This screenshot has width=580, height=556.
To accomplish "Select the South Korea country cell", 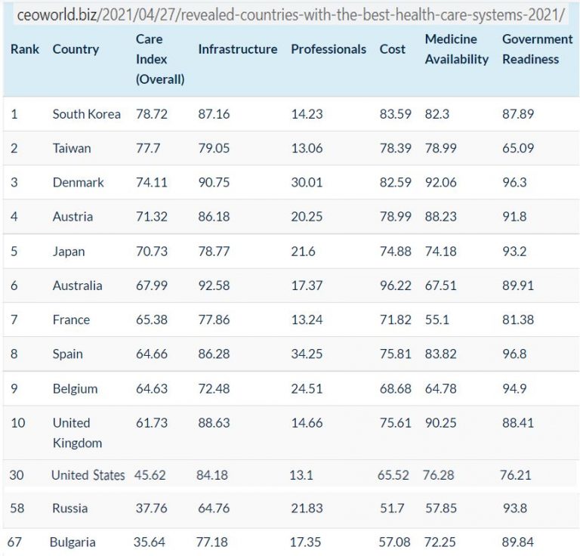I will click(x=86, y=114).
